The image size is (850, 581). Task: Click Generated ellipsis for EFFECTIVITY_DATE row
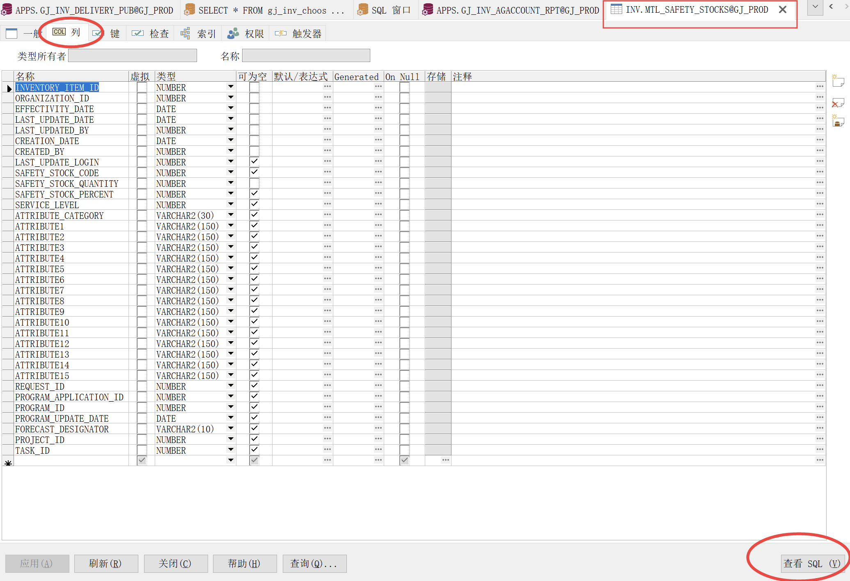[x=378, y=108]
